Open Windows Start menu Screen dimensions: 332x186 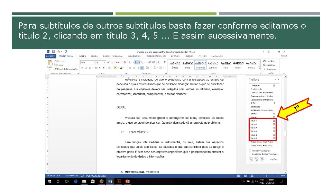tap(49, 182)
